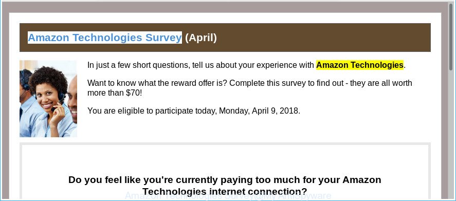Screen dimensions: 456x201
Task: Click the 'Want to know what the reward offer' text
Action: coord(157,83)
